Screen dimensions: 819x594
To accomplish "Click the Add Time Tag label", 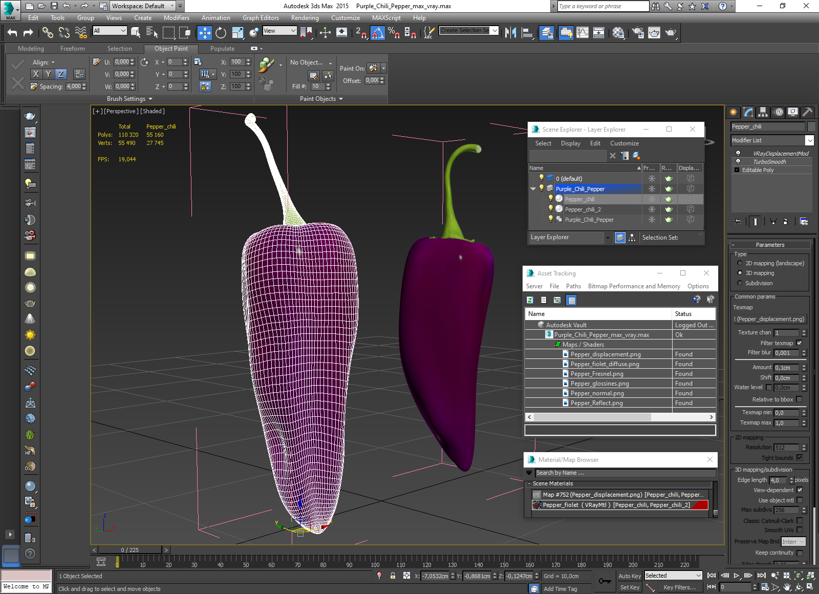I will [x=560, y=589].
